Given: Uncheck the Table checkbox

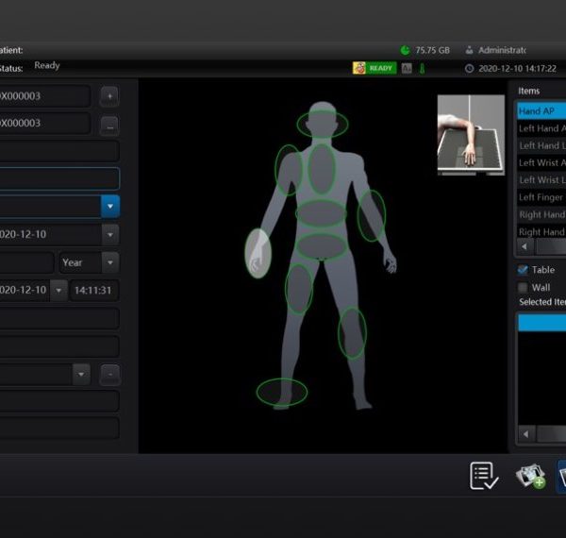Looking at the screenshot, I should click(x=523, y=270).
